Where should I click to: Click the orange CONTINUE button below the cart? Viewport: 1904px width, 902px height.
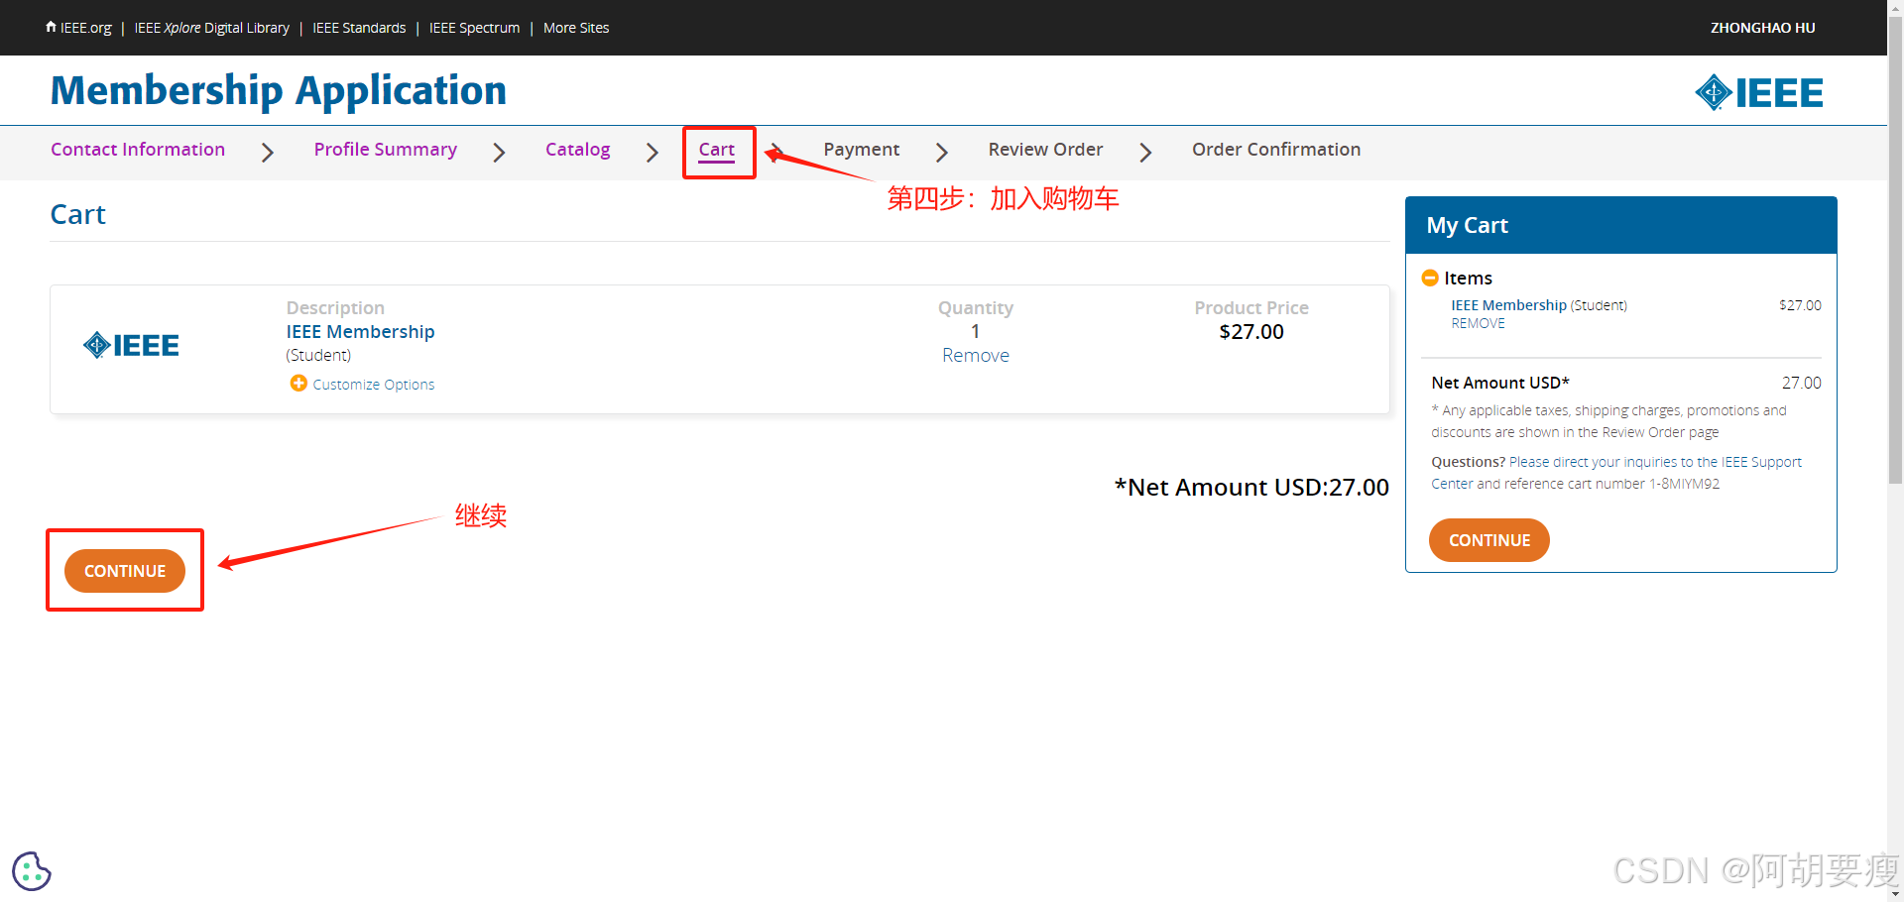pyautogui.click(x=125, y=571)
